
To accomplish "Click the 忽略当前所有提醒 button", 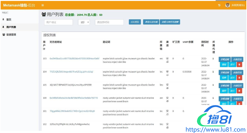I will point(170,22).
